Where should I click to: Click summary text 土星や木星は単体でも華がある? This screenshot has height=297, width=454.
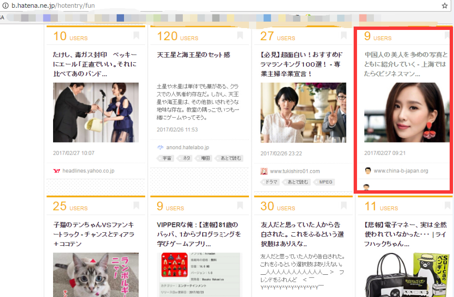pos(198,102)
